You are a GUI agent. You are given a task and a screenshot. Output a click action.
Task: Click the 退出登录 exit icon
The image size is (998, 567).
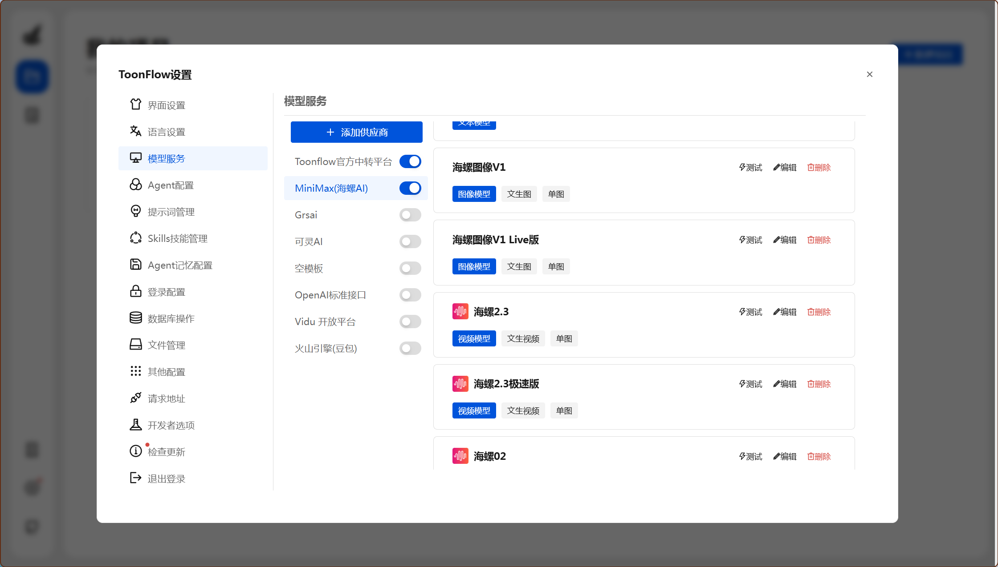coord(135,478)
